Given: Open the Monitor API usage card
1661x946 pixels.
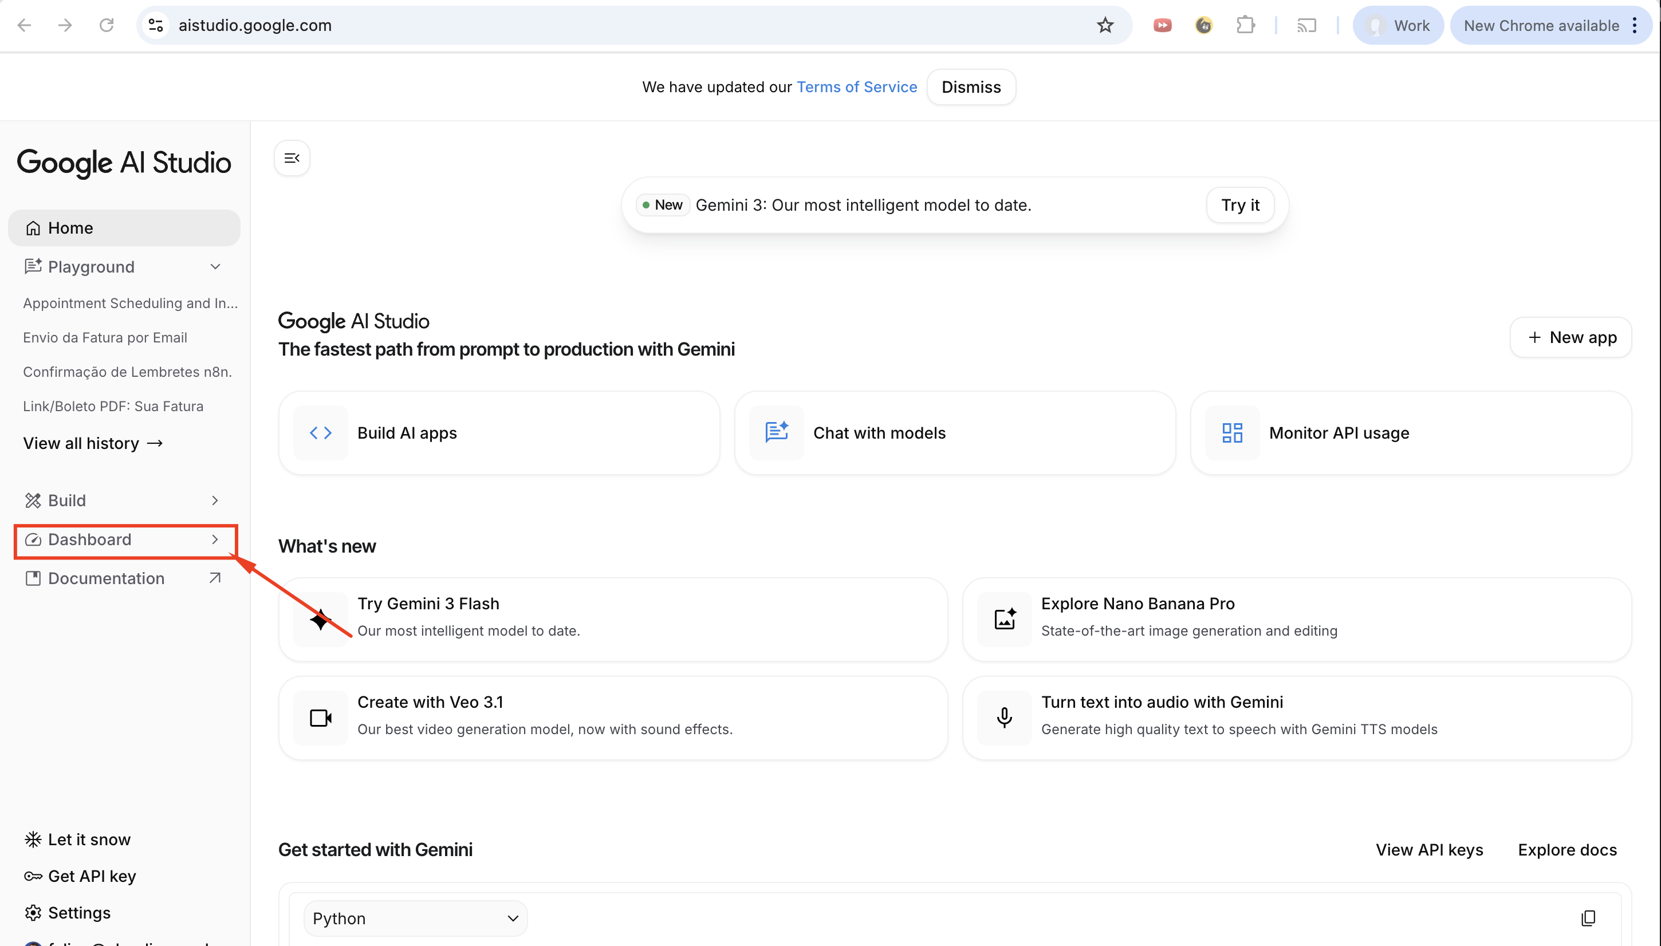Looking at the screenshot, I should pyautogui.click(x=1411, y=433).
